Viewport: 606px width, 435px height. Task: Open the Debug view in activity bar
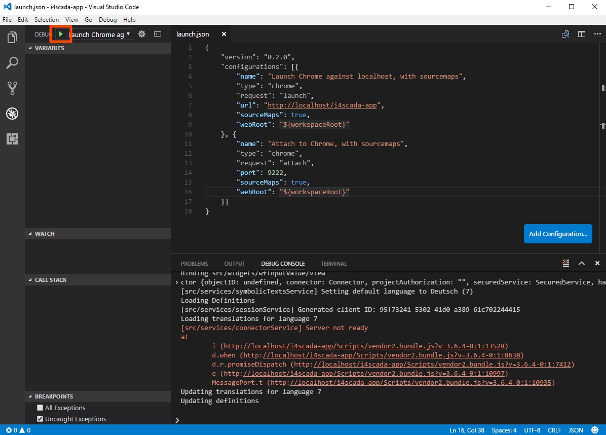pyautogui.click(x=12, y=114)
